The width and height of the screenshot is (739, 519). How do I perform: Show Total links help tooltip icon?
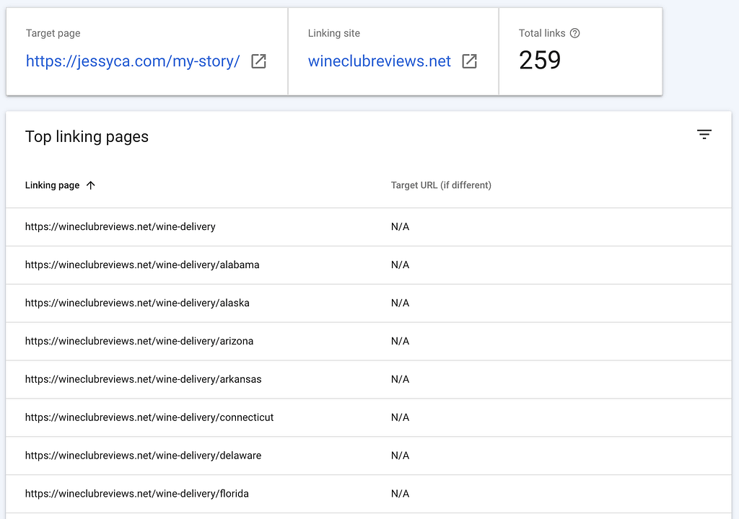click(574, 33)
